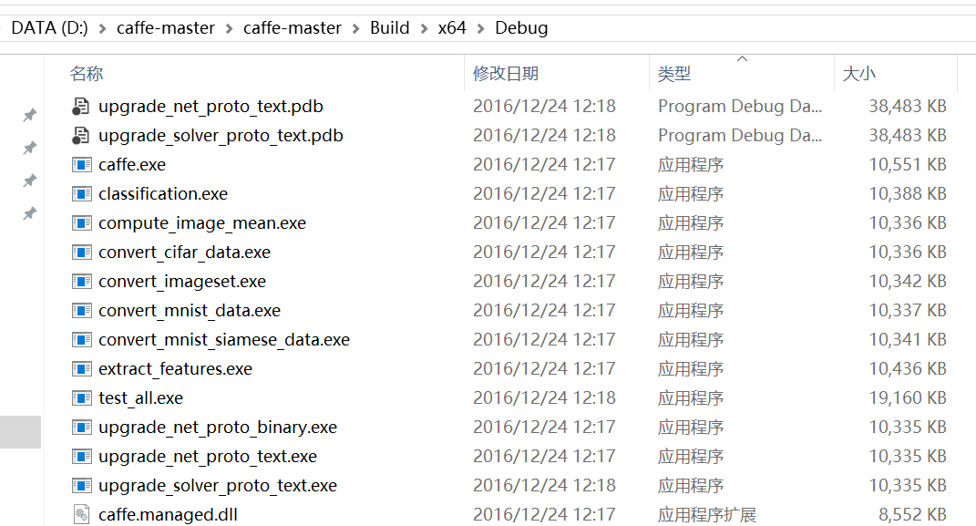Click the compute_image_mean.exe application icon
The height and width of the screenshot is (526, 976).
pyautogui.click(x=81, y=222)
